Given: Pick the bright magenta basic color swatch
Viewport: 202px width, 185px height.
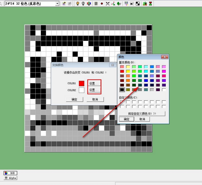Looking at the screenshot, I should click(164, 71).
